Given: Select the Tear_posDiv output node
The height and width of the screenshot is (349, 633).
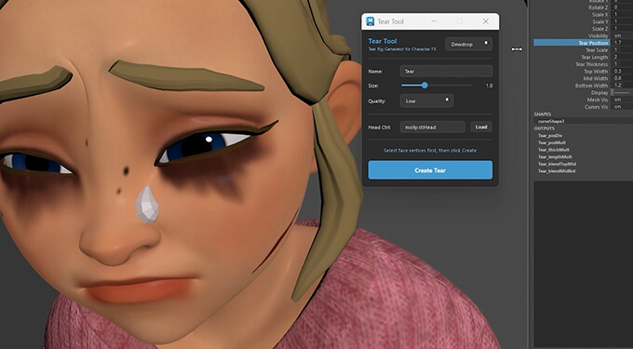Looking at the screenshot, I should (x=550, y=136).
